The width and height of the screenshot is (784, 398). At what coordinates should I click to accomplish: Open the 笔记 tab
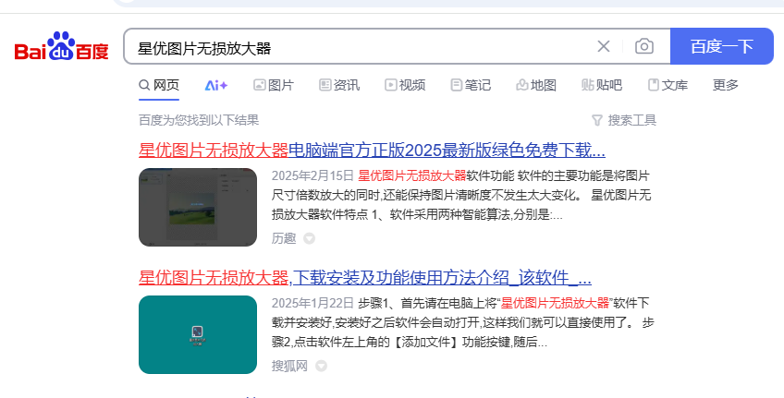471,85
